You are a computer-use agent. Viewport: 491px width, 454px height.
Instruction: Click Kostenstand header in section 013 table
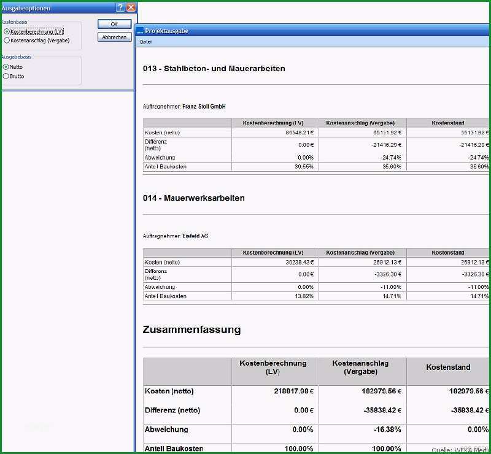click(x=448, y=123)
